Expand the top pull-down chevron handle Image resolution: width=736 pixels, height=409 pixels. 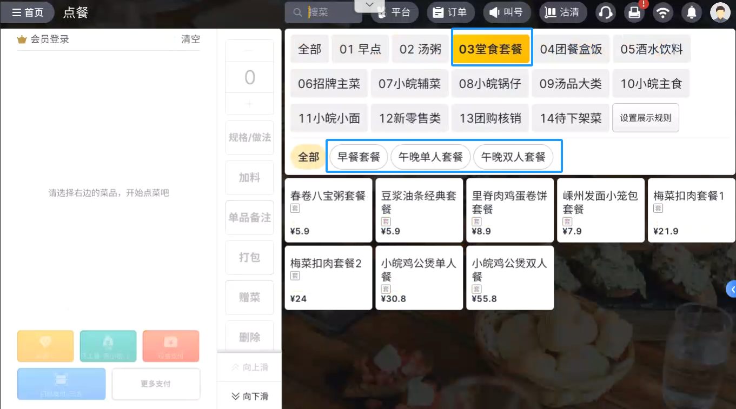click(x=370, y=5)
